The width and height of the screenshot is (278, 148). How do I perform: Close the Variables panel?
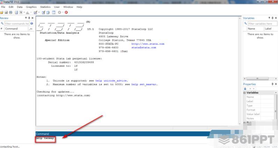pyautogui.click(x=276, y=18)
